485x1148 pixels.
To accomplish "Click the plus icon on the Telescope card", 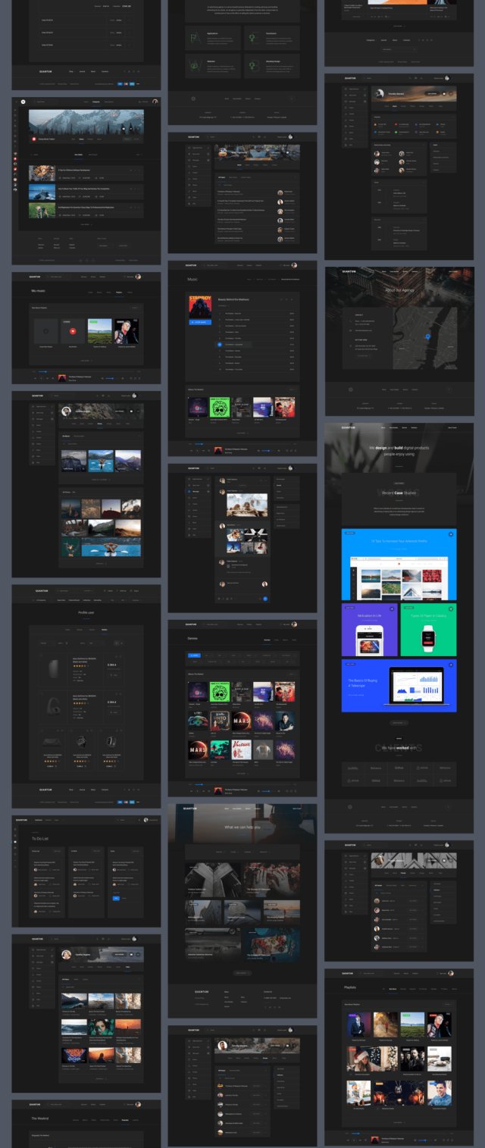I will click(450, 665).
